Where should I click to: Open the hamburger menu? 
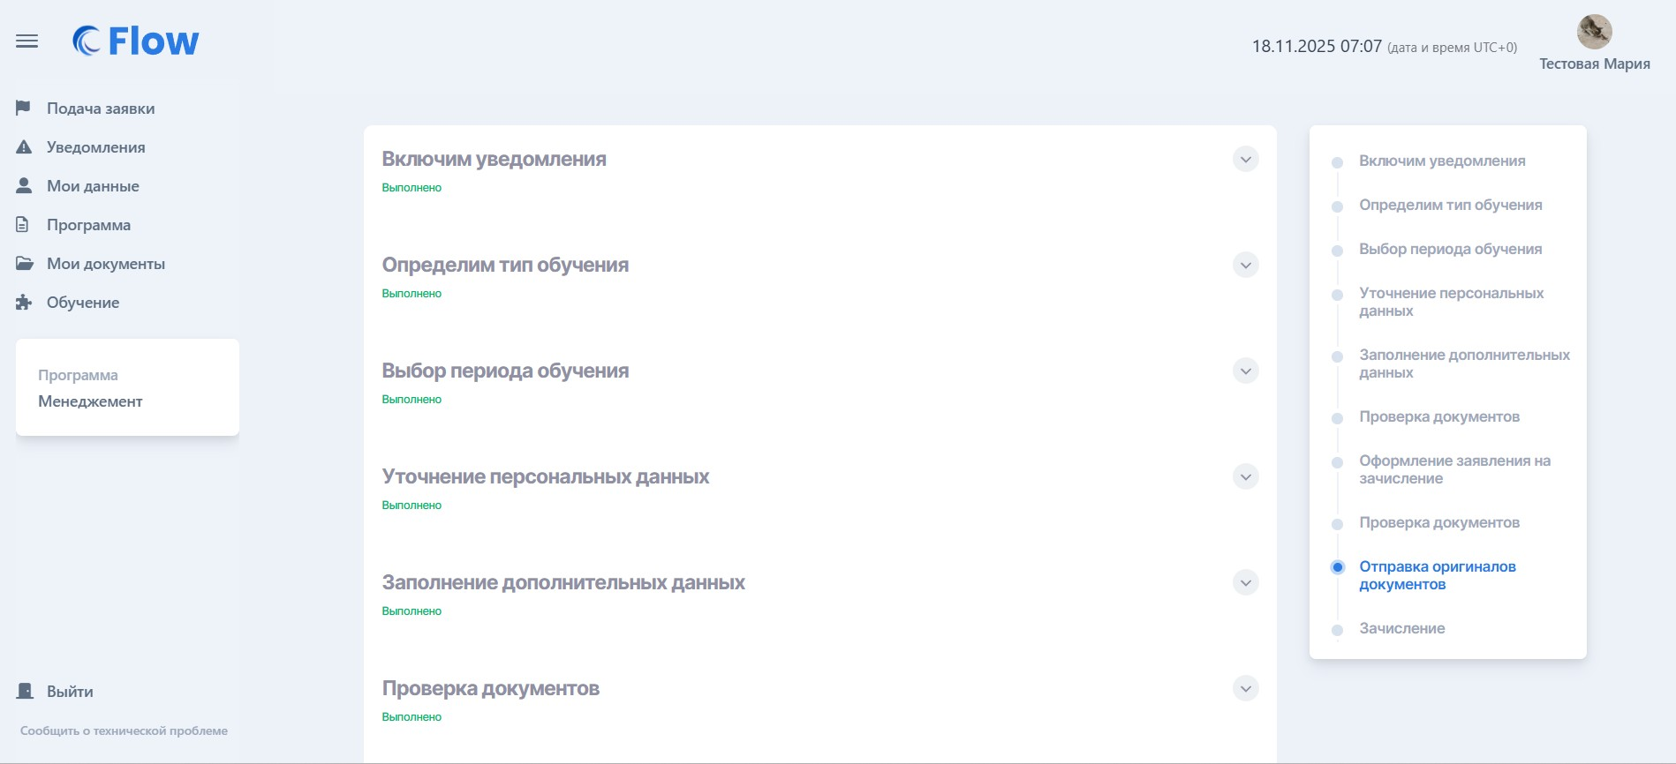click(x=27, y=41)
